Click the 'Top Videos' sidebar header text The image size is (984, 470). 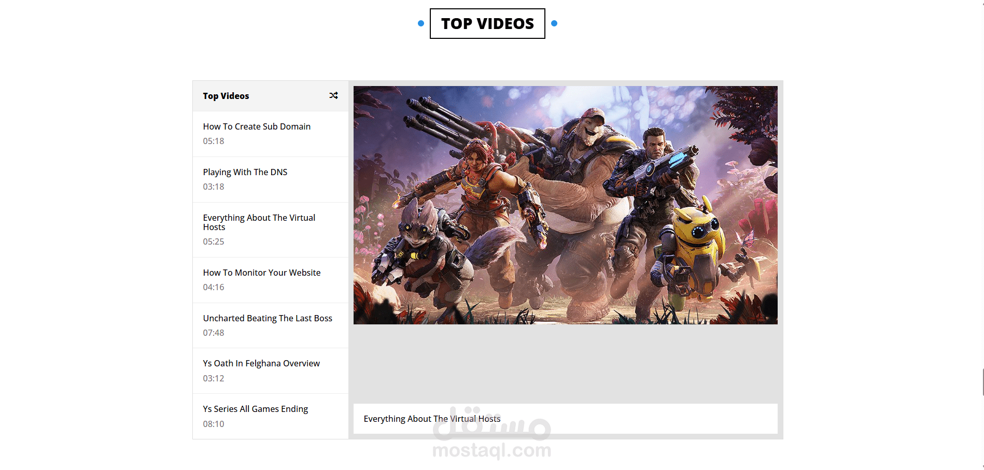click(x=226, y=96)
